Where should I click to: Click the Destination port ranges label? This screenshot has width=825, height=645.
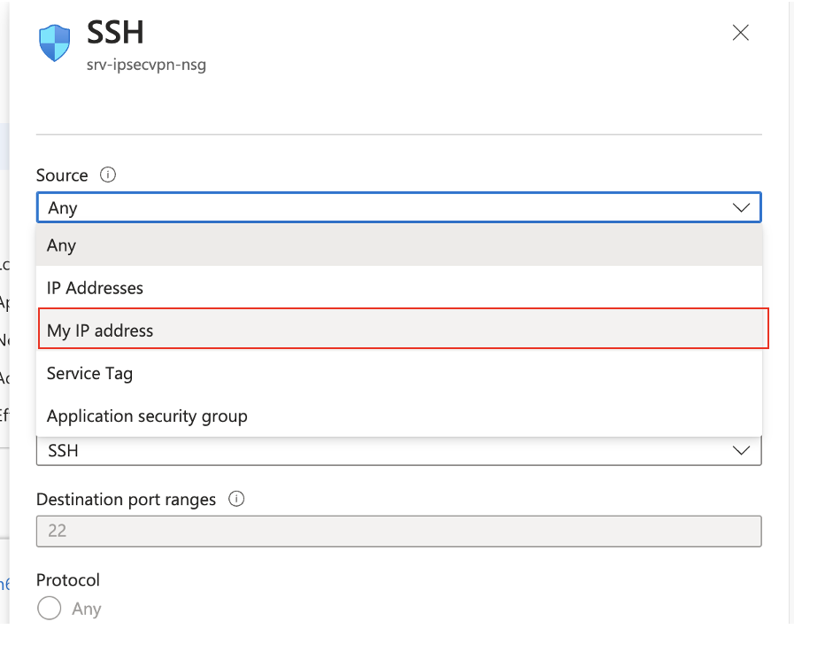click(x=126, y=499)
